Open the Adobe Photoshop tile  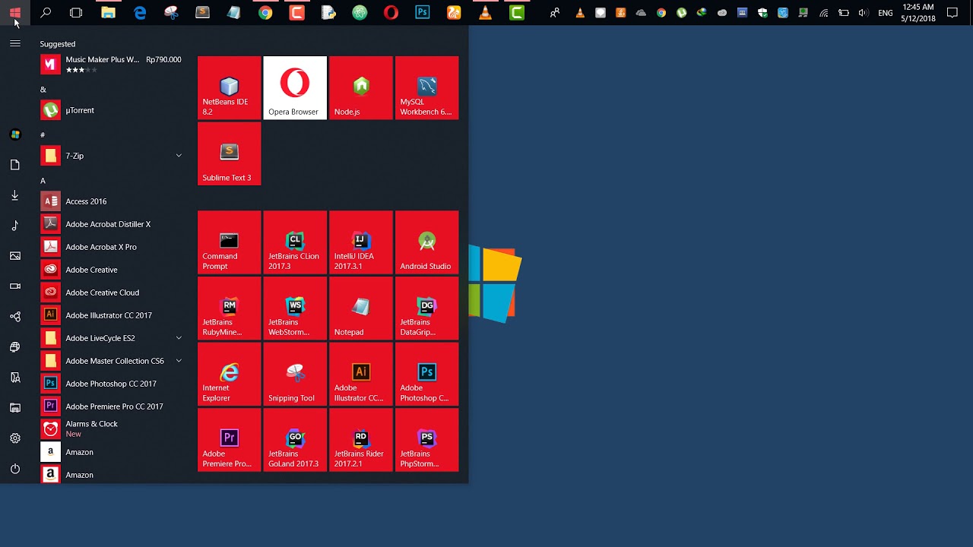(427, 374)
